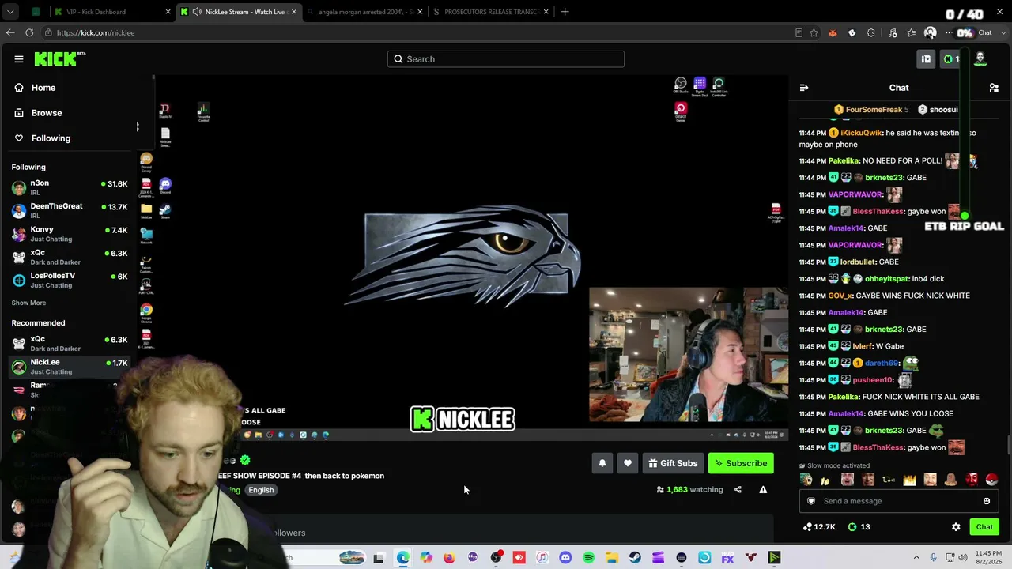Open a new browser tab
This screenshot has height=569, width=1012.
coord(565,12)
